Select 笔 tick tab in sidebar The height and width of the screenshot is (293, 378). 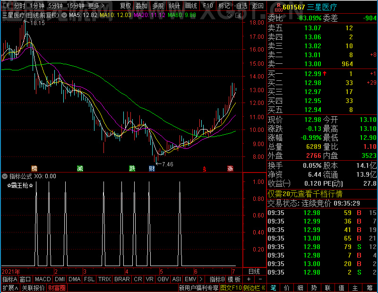[x=273, y=288]
